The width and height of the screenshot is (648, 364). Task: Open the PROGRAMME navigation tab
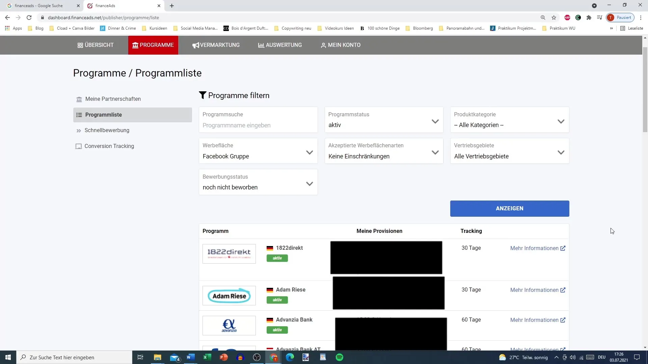coord(153,45)
